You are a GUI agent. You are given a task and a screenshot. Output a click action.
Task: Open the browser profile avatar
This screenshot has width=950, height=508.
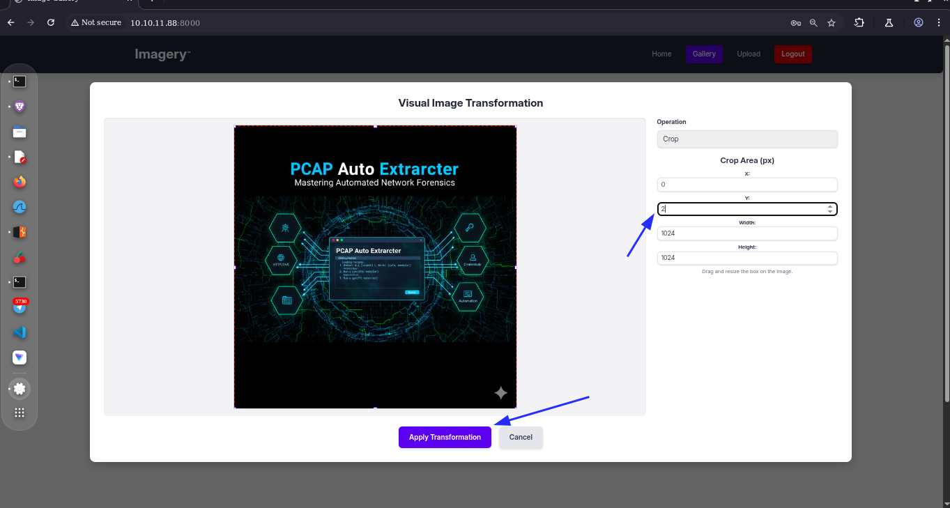point(919,22)
